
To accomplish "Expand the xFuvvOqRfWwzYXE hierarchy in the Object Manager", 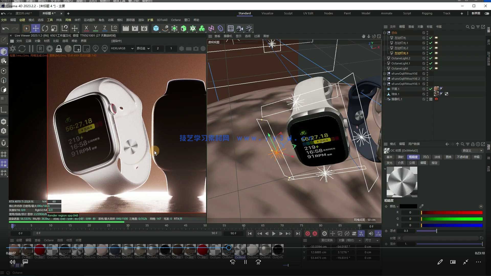I will (x=385, y=74).
